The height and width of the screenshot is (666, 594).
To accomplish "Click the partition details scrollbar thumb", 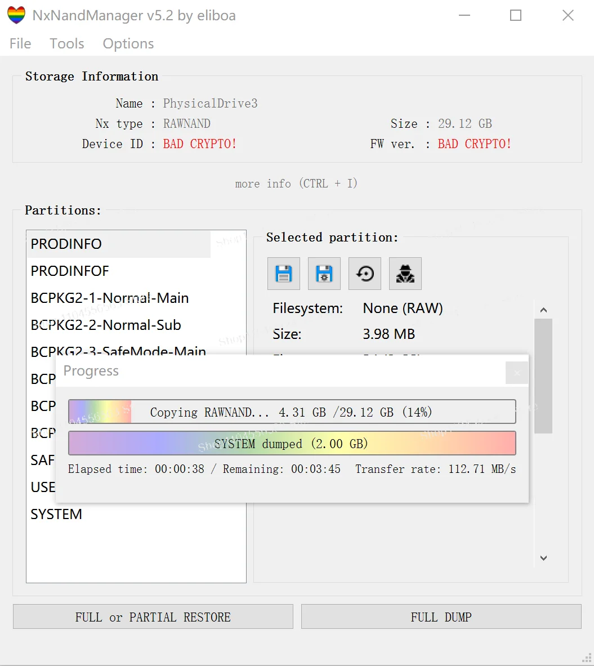I will coord(543,376).
